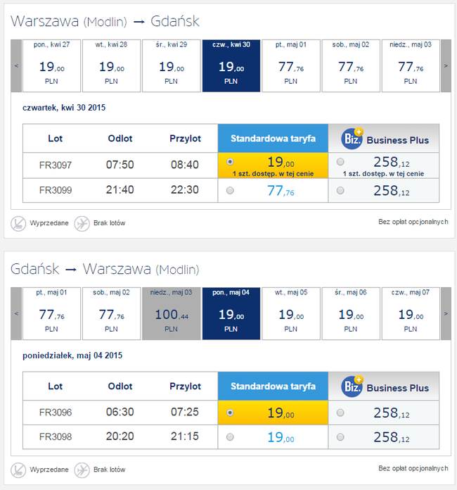This screenshot has width=457, height=490.
Task: Pick outbound date pon., kwi 27
Action: (51, 65)
